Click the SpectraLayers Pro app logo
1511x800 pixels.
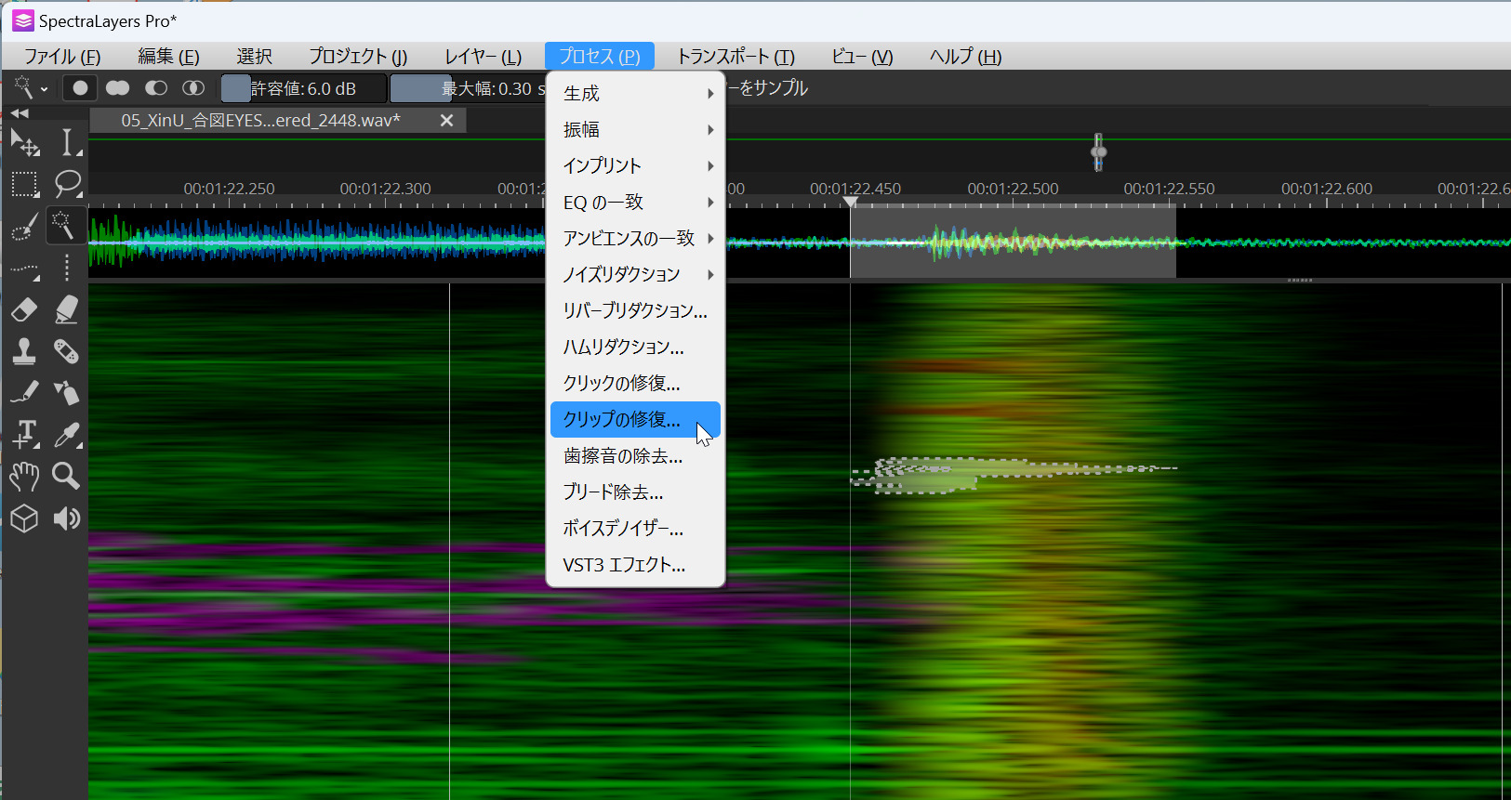pyautogui.click(x=23, y=20)
